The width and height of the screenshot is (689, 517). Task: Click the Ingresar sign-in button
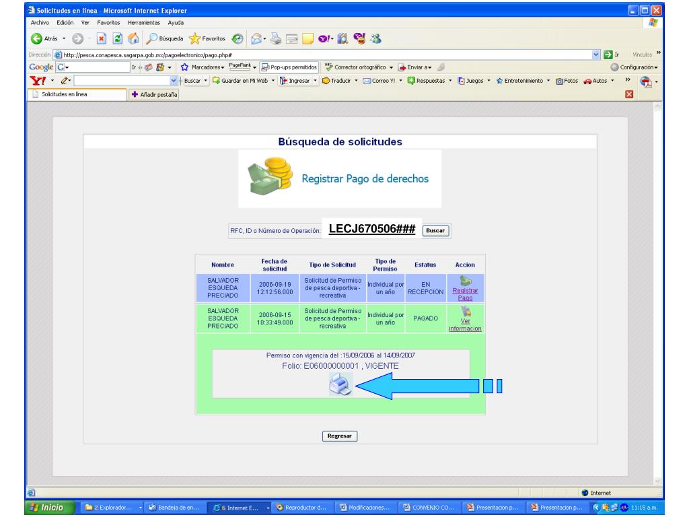click(x=295, y=81)
